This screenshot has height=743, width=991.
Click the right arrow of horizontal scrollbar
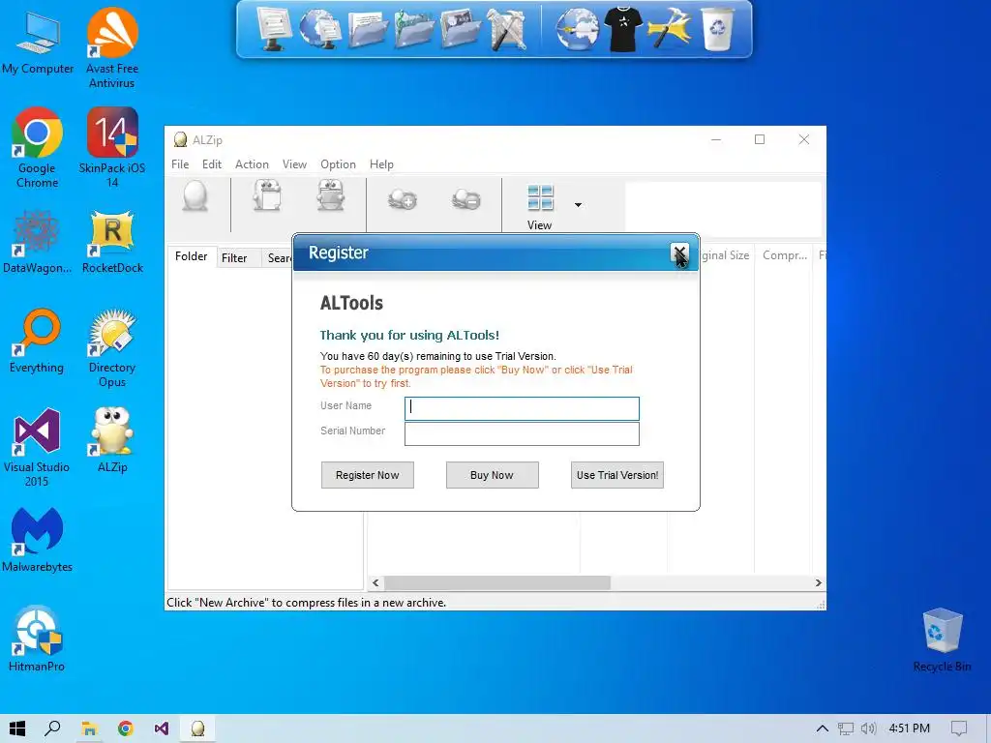(x=818, y=582)
